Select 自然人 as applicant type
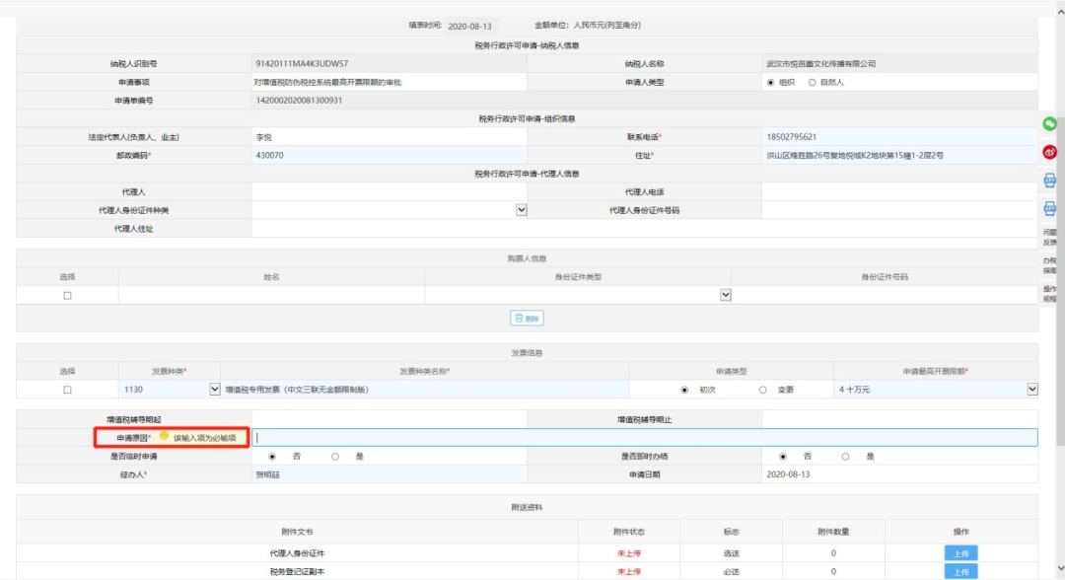This screenshot has height=580, width=1065. (x=812, y=82)
